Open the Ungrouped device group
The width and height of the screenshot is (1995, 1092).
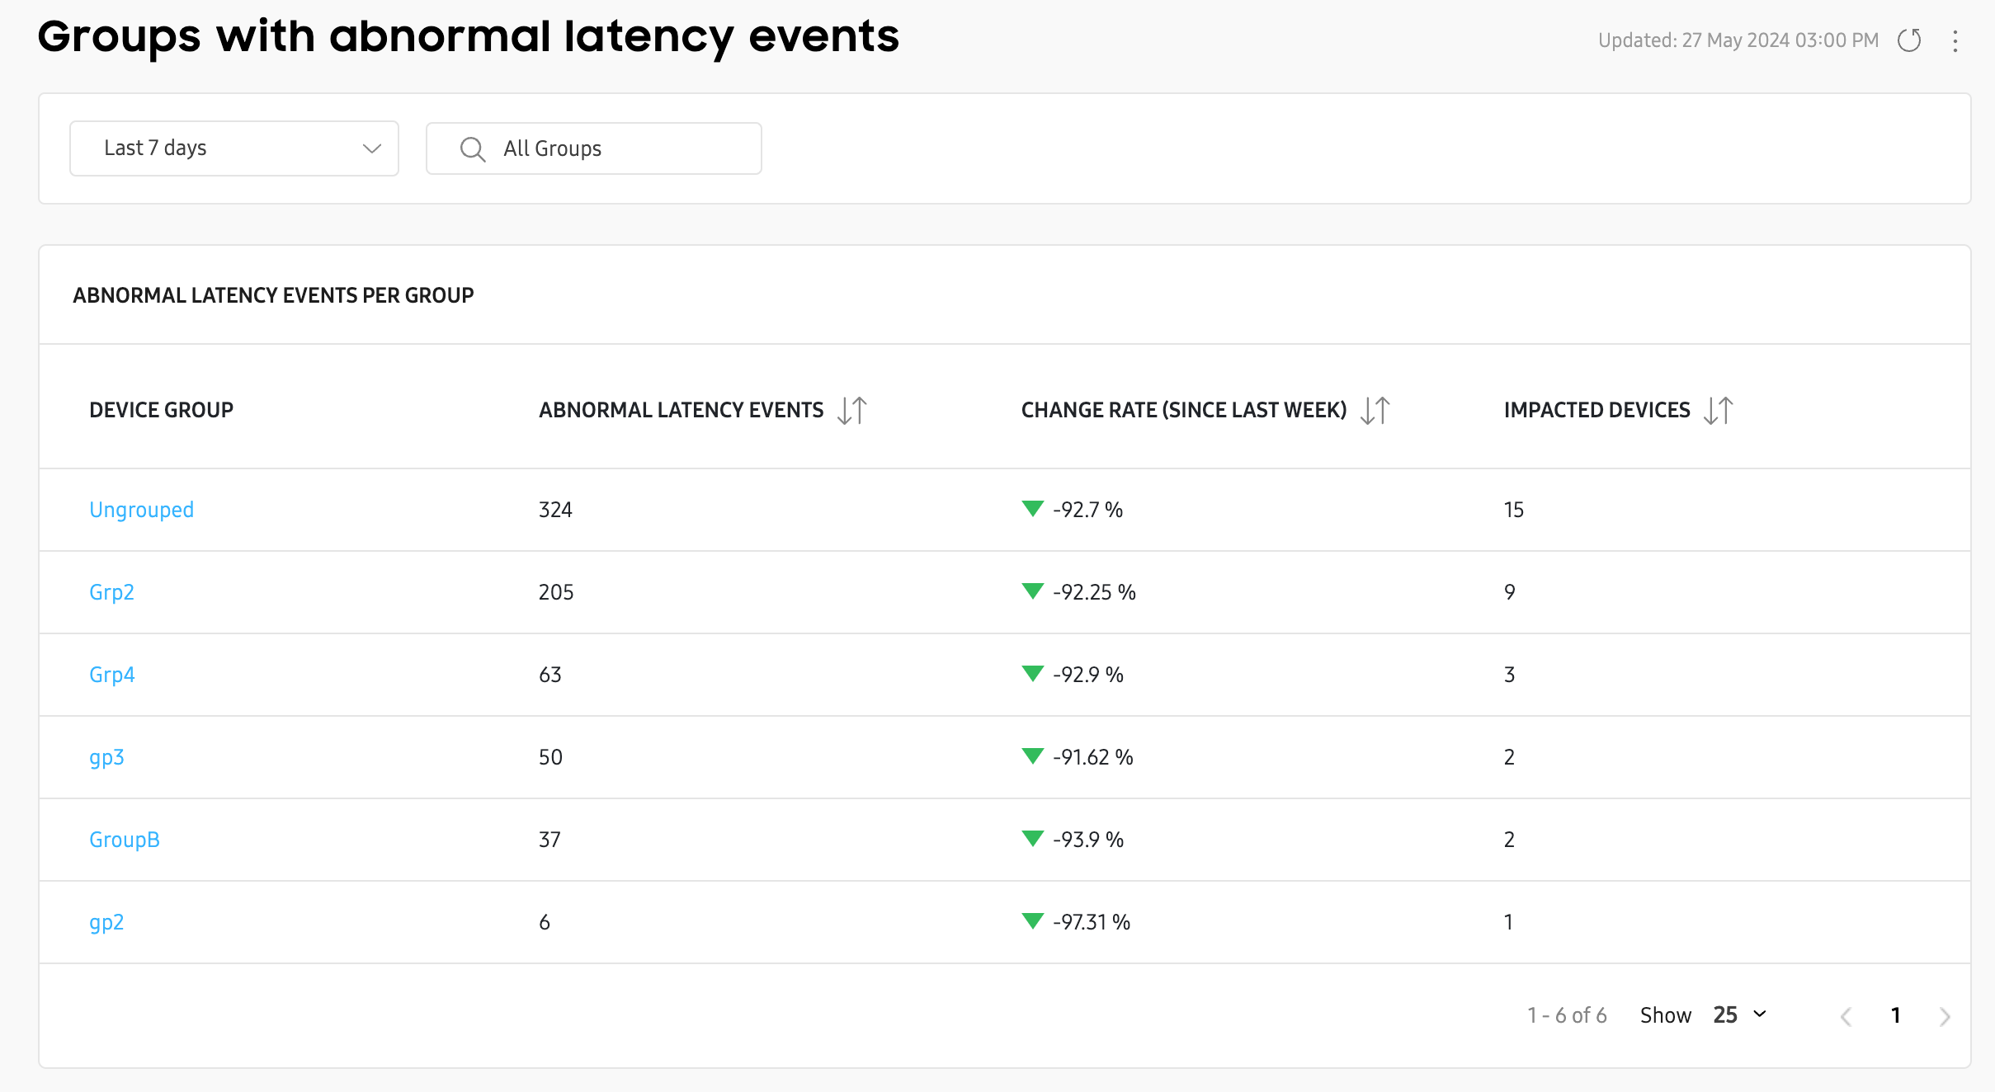point(142,510)
